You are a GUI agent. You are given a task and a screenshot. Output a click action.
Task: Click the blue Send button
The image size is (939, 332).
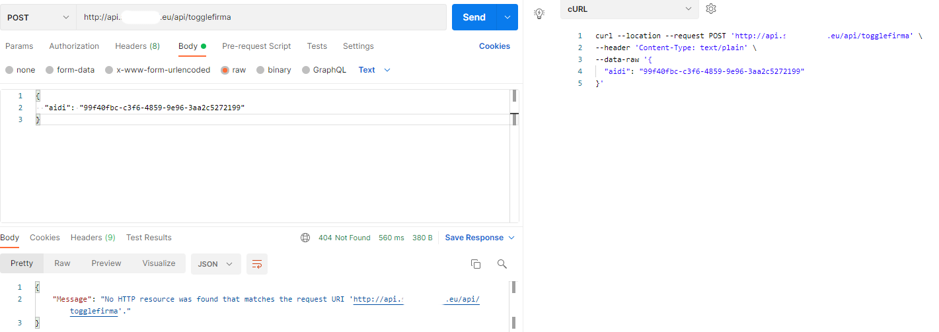click(474, 17)
